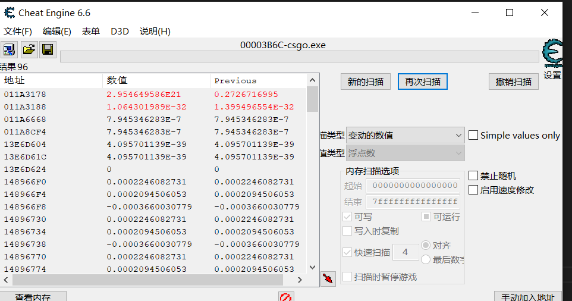Toggle 禁止随机 checkbox
This screenshot has height=301, width=572.
click(473, 175)
